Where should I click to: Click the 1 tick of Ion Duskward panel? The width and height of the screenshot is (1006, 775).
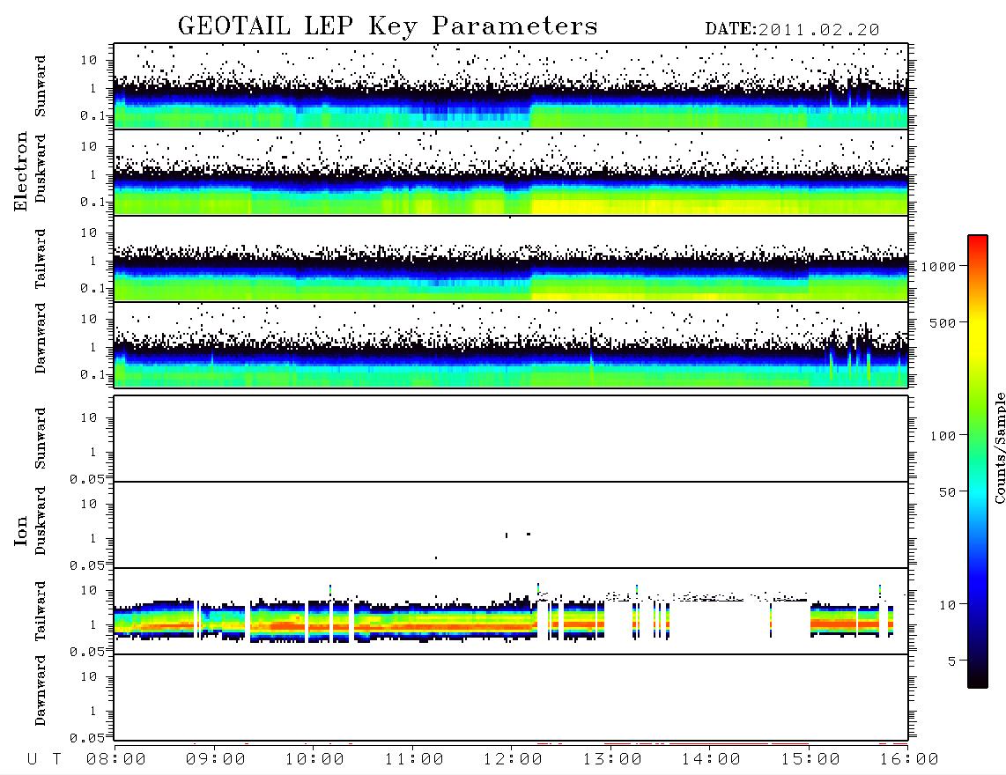click(x=93, y=538)
